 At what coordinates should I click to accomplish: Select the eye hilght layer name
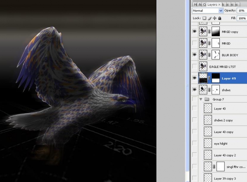pyautogui.click(x=221, y=144)
